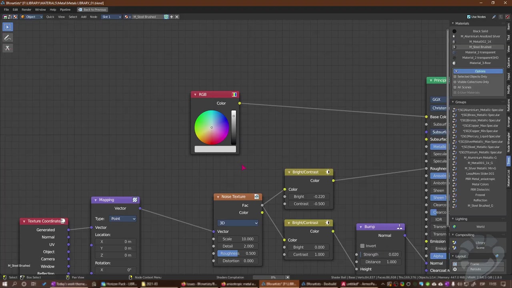Click the Noise Texture Scale field
This screenshot has width=512, height=288.
click(x=238, y=239)
